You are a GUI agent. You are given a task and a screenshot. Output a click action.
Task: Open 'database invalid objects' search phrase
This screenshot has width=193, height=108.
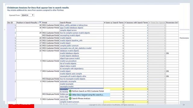[x=69, y=51]
